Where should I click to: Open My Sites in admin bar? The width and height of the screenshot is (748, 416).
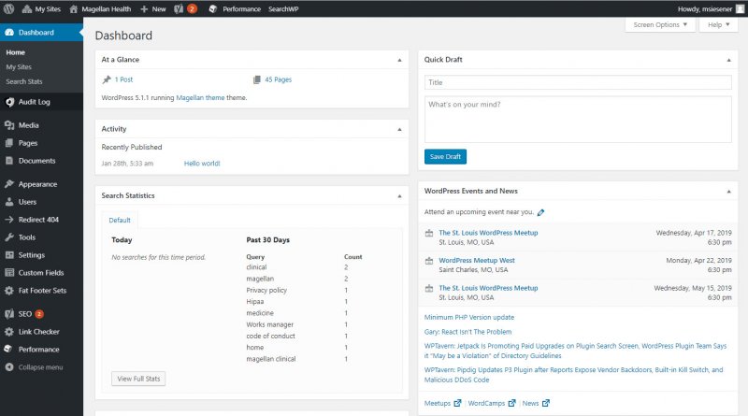click(41, 8)
